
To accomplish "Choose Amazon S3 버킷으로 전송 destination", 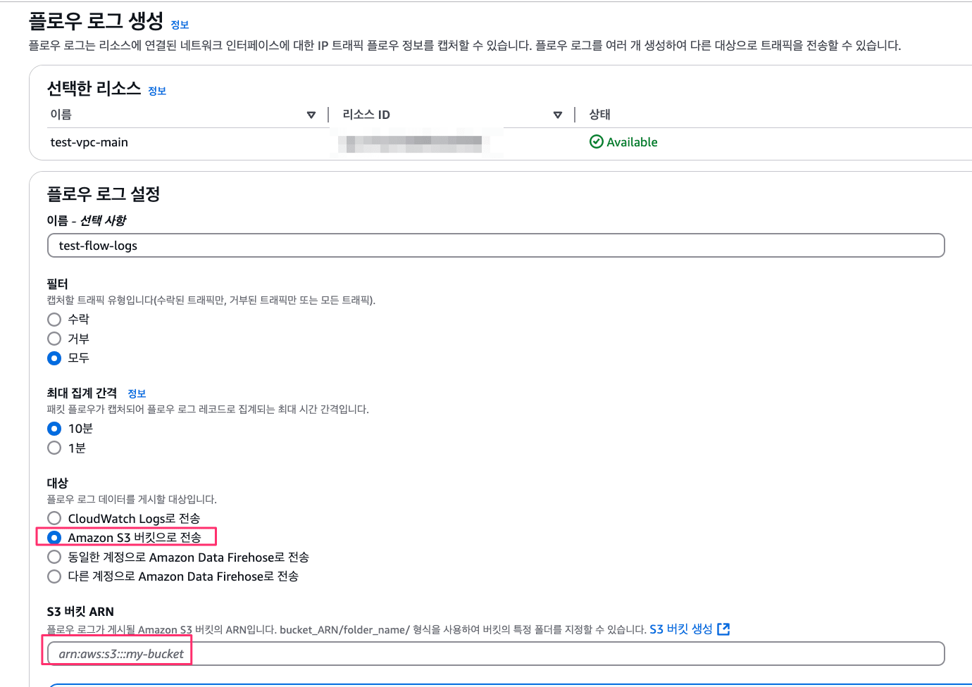I will [54, 538].
